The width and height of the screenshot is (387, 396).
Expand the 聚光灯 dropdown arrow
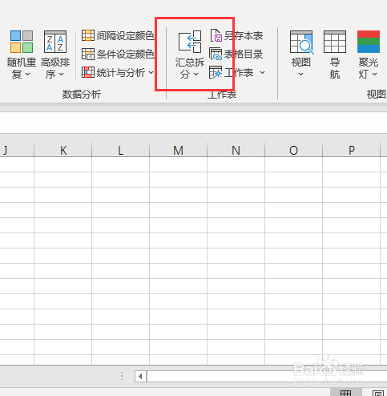(x=374, y=75)
